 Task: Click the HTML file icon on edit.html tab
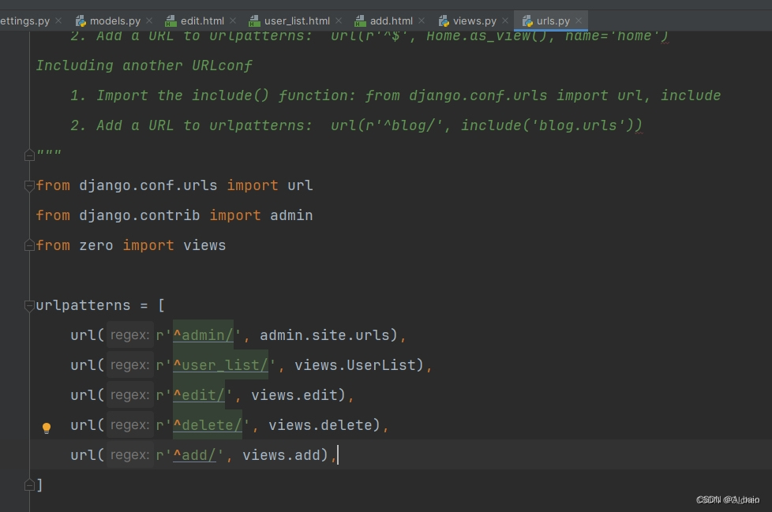[x=171, y=21]
